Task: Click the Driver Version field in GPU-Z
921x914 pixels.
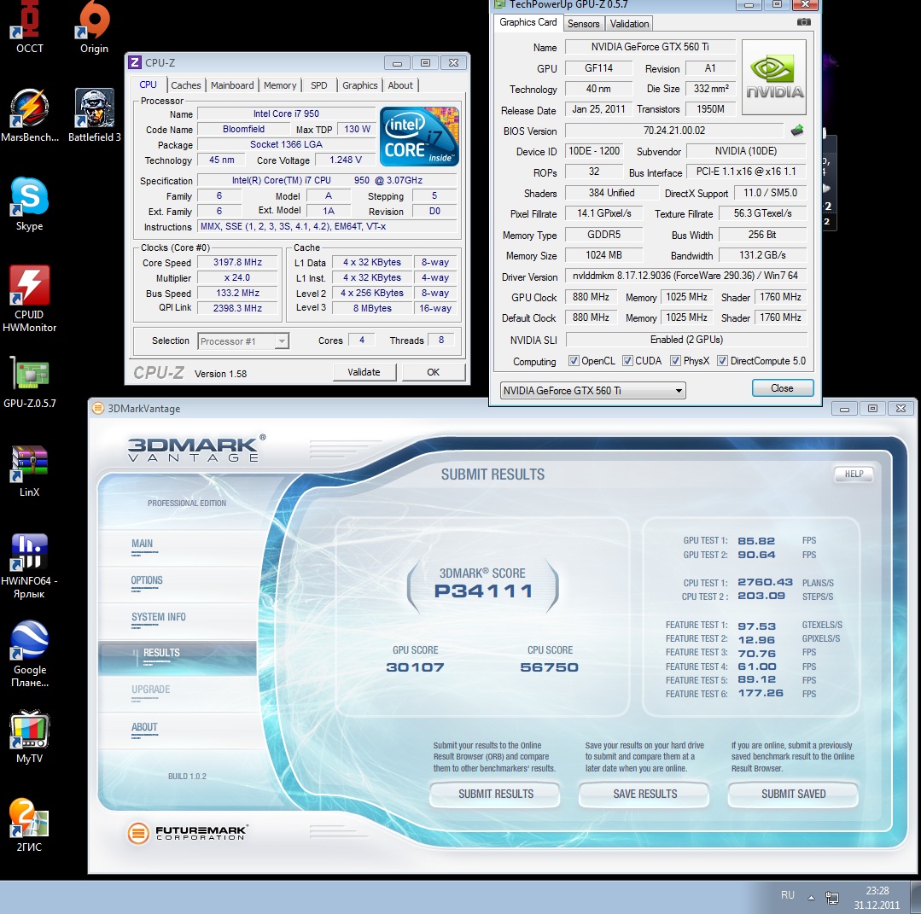Action: 686,276
